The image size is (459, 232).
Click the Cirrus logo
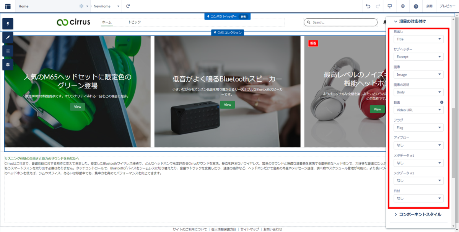(x=73, y=22)
